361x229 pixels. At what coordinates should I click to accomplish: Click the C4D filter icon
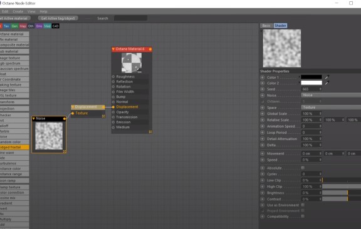click(x=56, y=26)
